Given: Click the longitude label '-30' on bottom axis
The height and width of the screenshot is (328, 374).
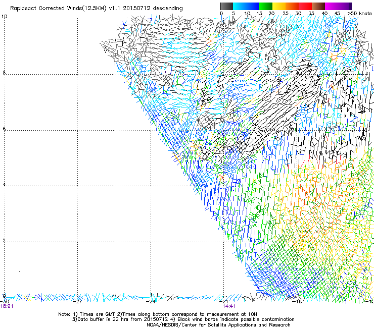Looking at the screenshot, I should tap(5, 302).
